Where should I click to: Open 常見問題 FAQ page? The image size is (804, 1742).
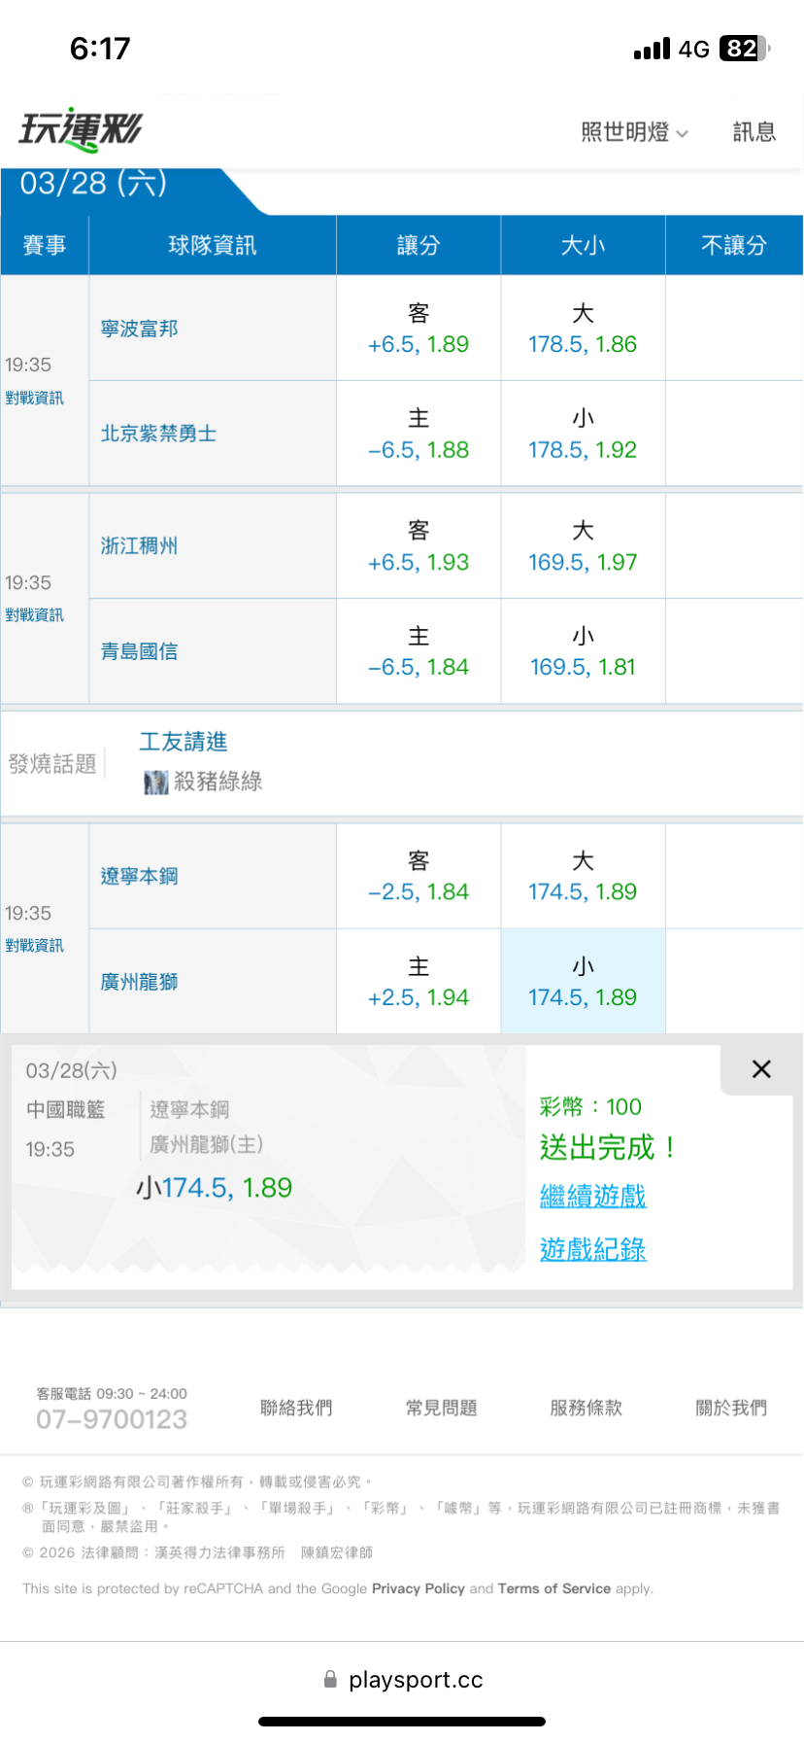(442, 1408)
